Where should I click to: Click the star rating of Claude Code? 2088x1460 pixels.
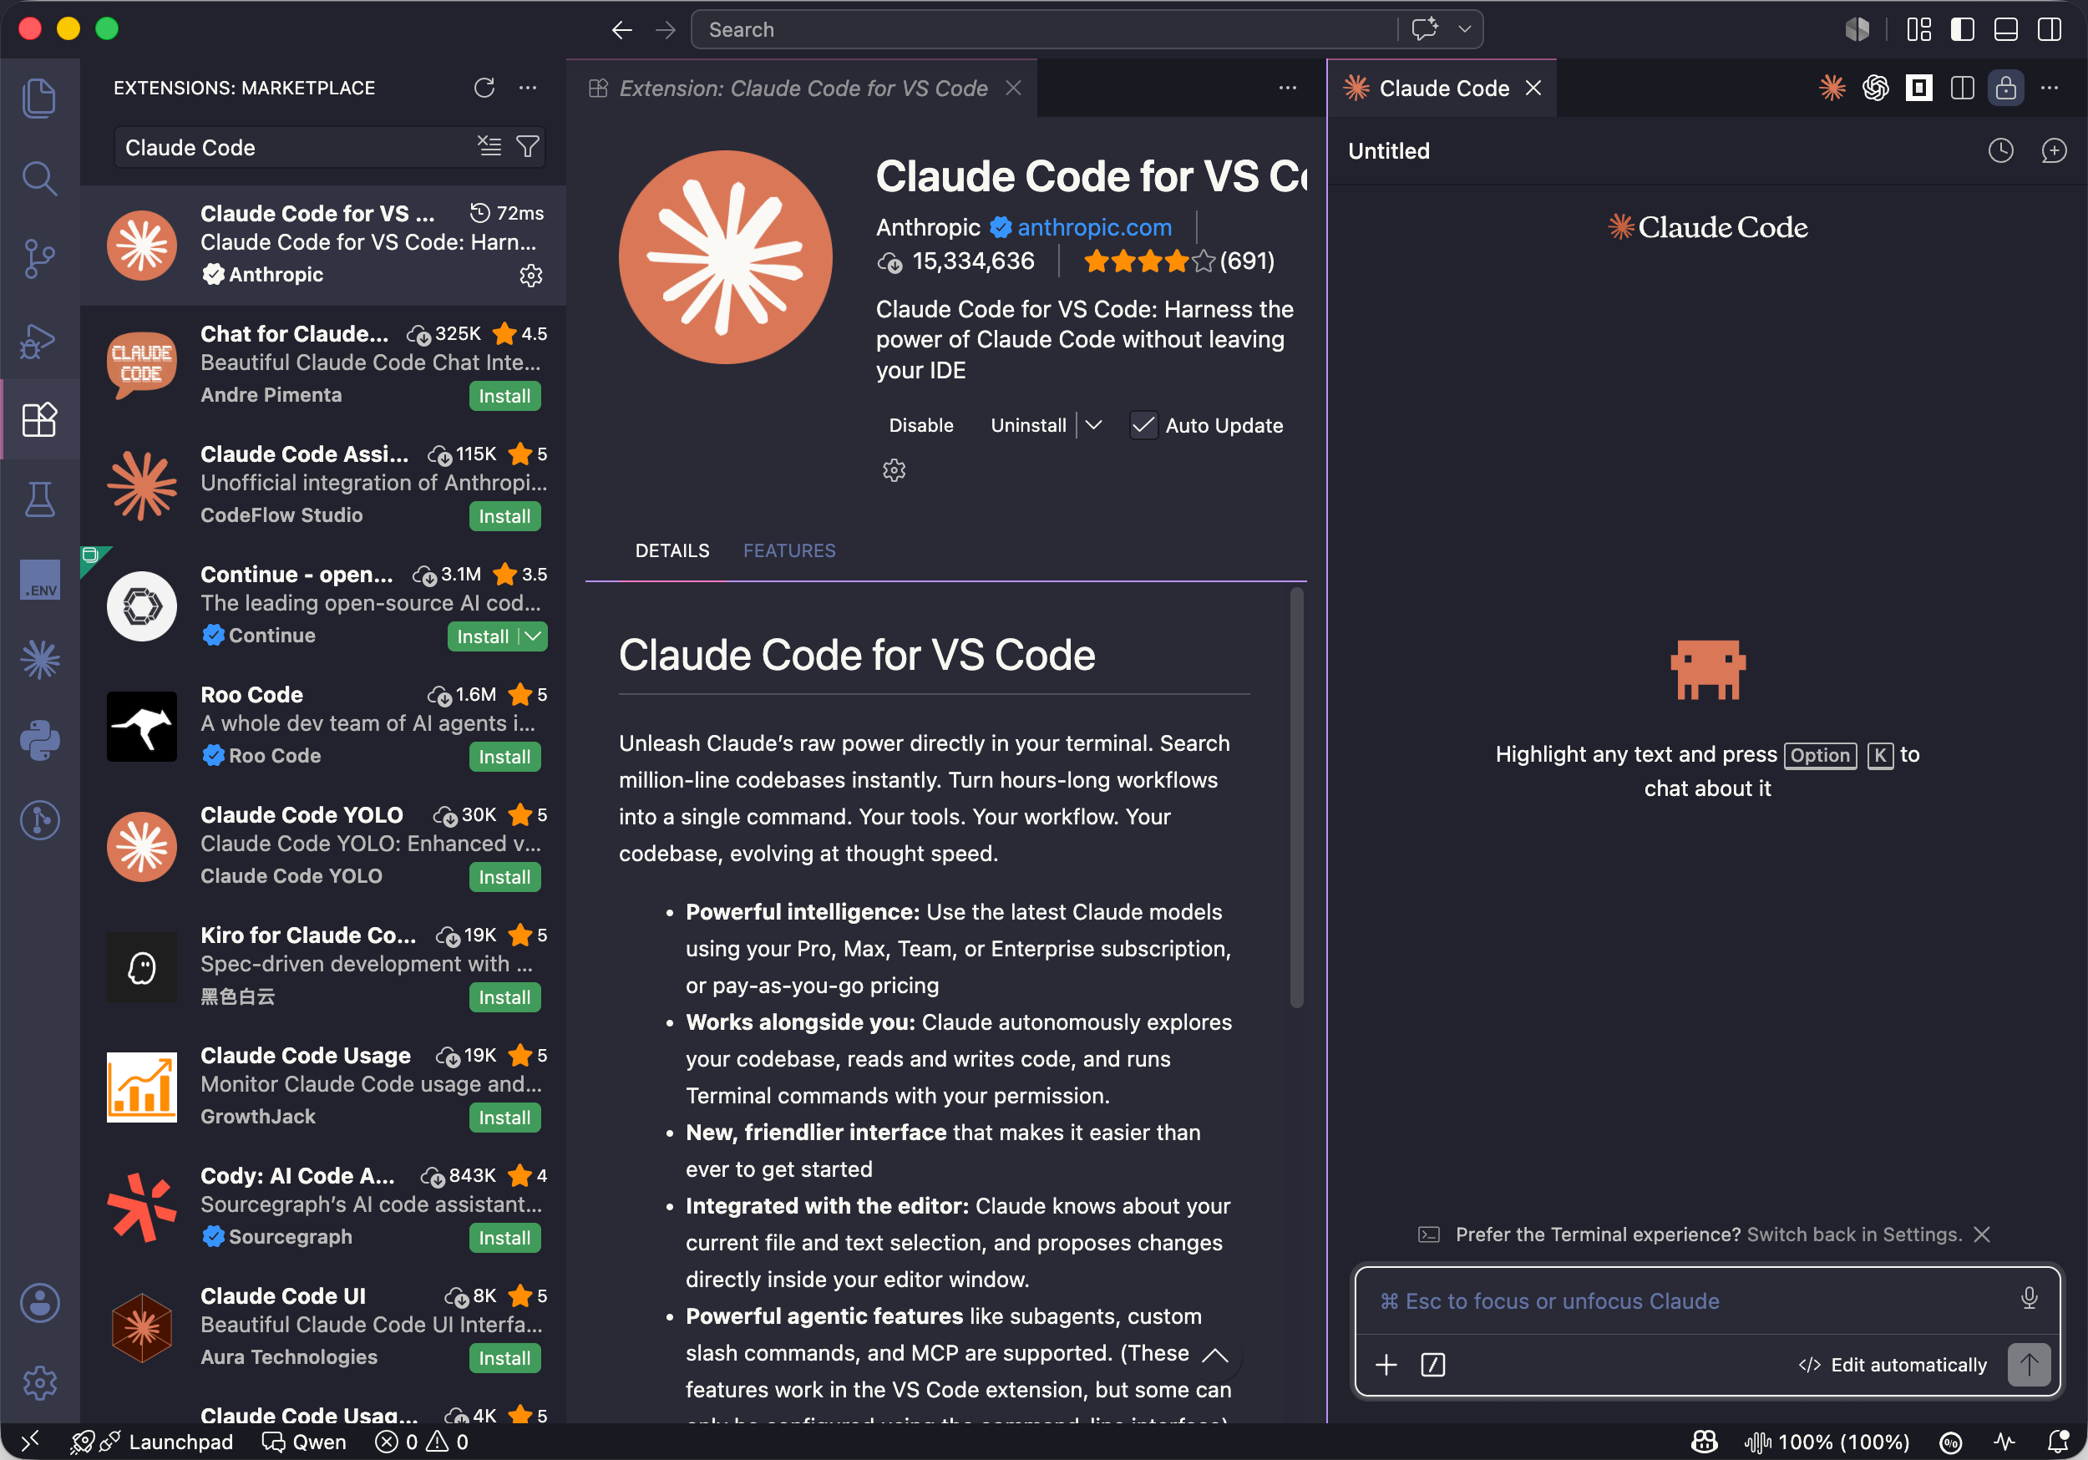[x=1149, y=262]
